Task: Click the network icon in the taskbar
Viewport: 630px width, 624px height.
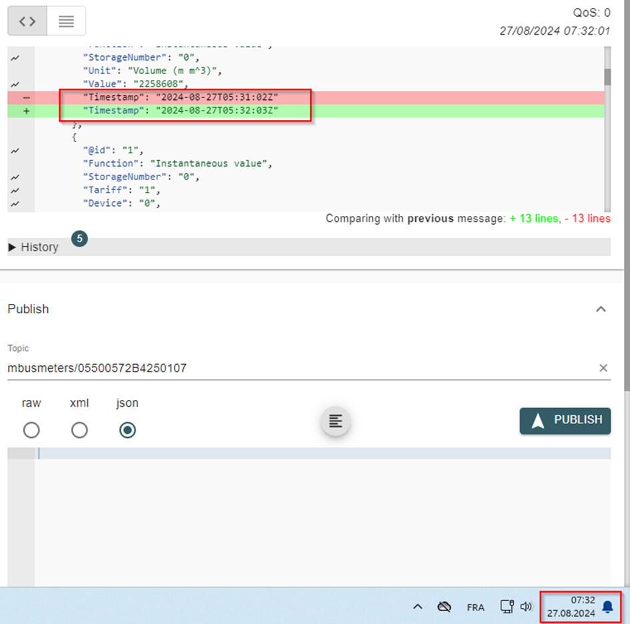Action: tap(507, 607)
